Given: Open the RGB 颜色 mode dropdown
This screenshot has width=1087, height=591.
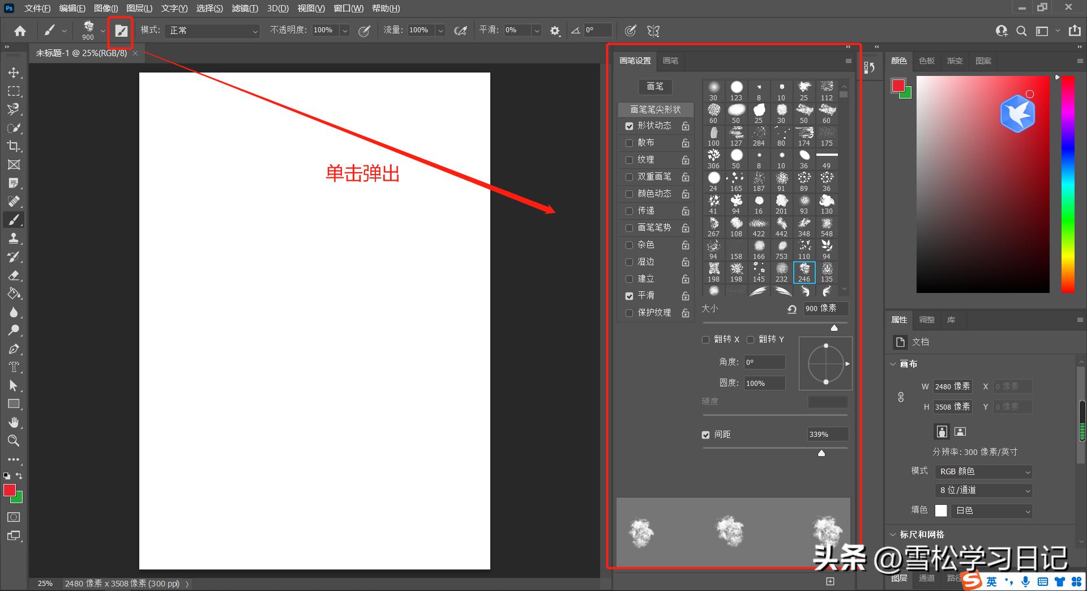Looking at the screenshot, I should (x=983, y=471).
